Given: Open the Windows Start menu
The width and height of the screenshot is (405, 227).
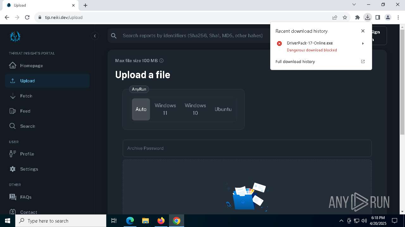Looking at the screenshot, I should click(x=8, y=221).
